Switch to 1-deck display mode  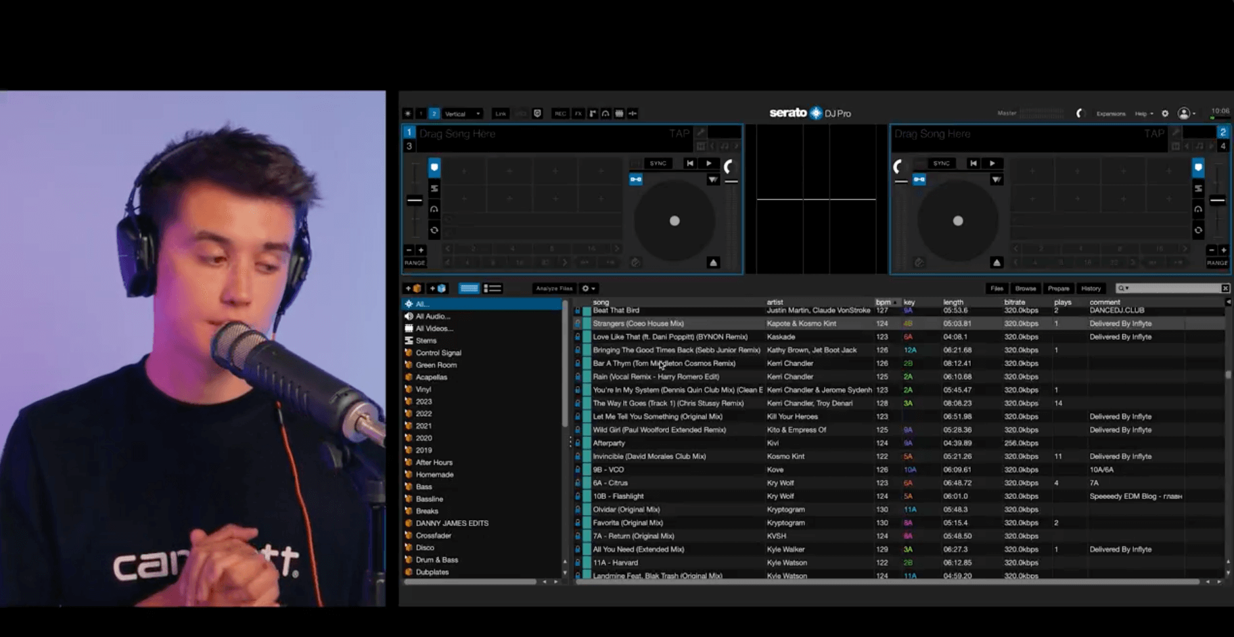point(421,114)
